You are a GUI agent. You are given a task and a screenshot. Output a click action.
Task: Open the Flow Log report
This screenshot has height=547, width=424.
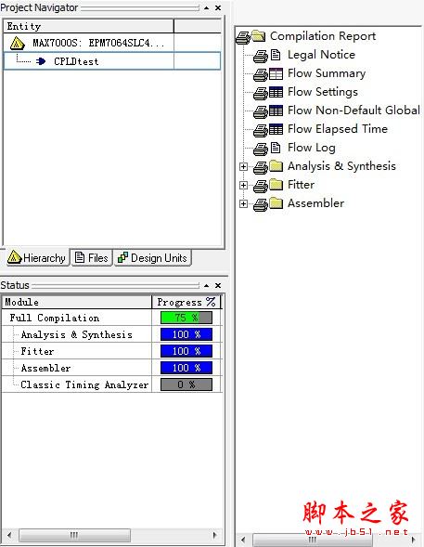point(312,148)
